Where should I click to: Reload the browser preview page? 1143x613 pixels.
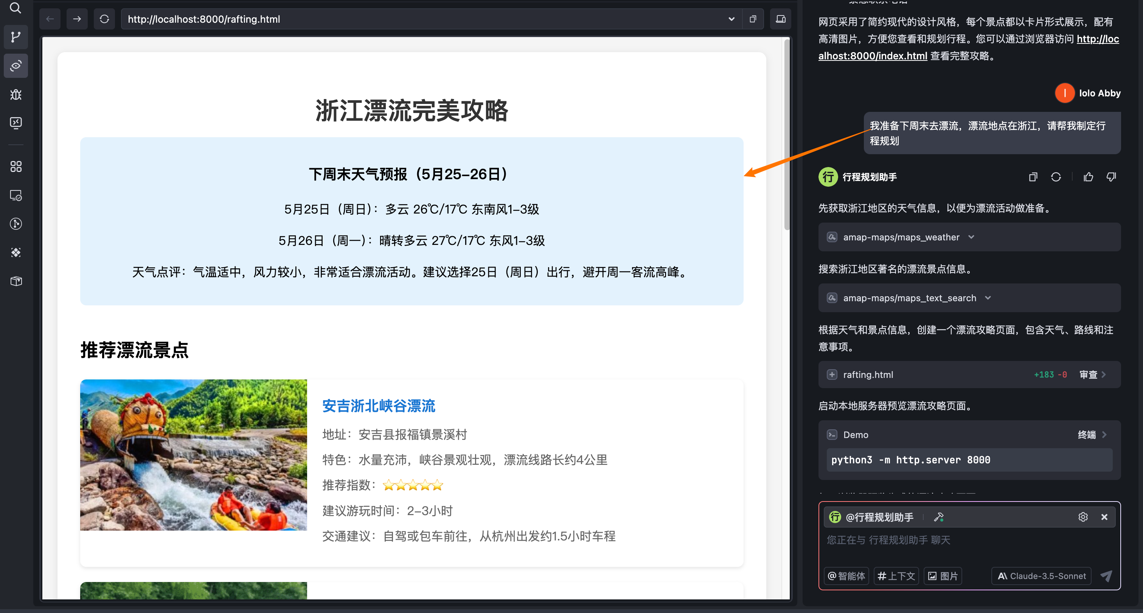point(104,19)
